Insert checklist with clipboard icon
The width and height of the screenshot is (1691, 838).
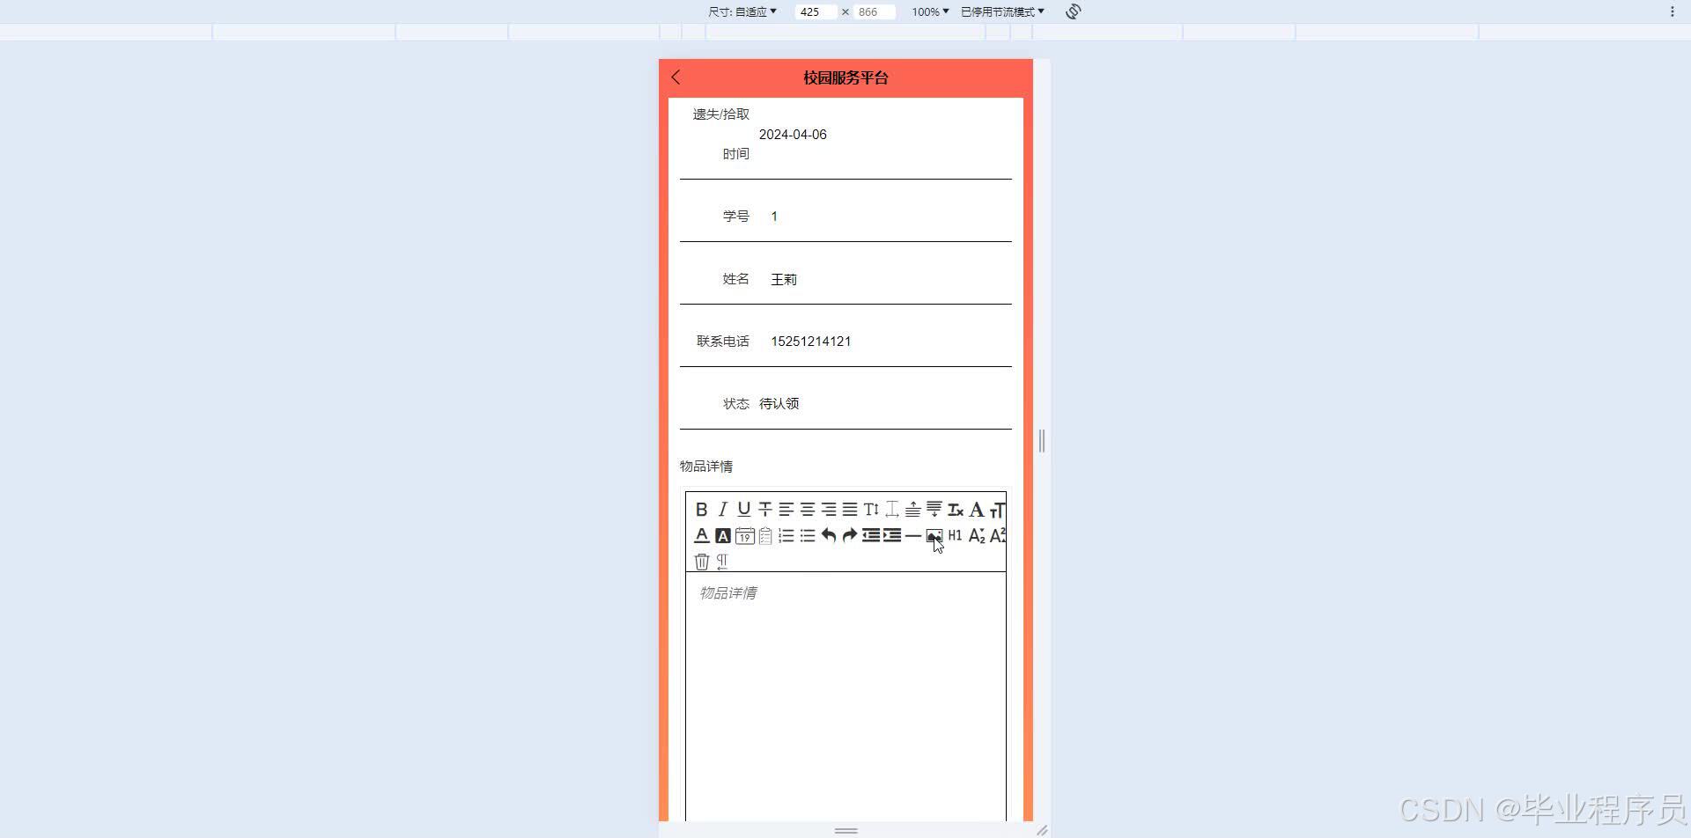(764, 535)
